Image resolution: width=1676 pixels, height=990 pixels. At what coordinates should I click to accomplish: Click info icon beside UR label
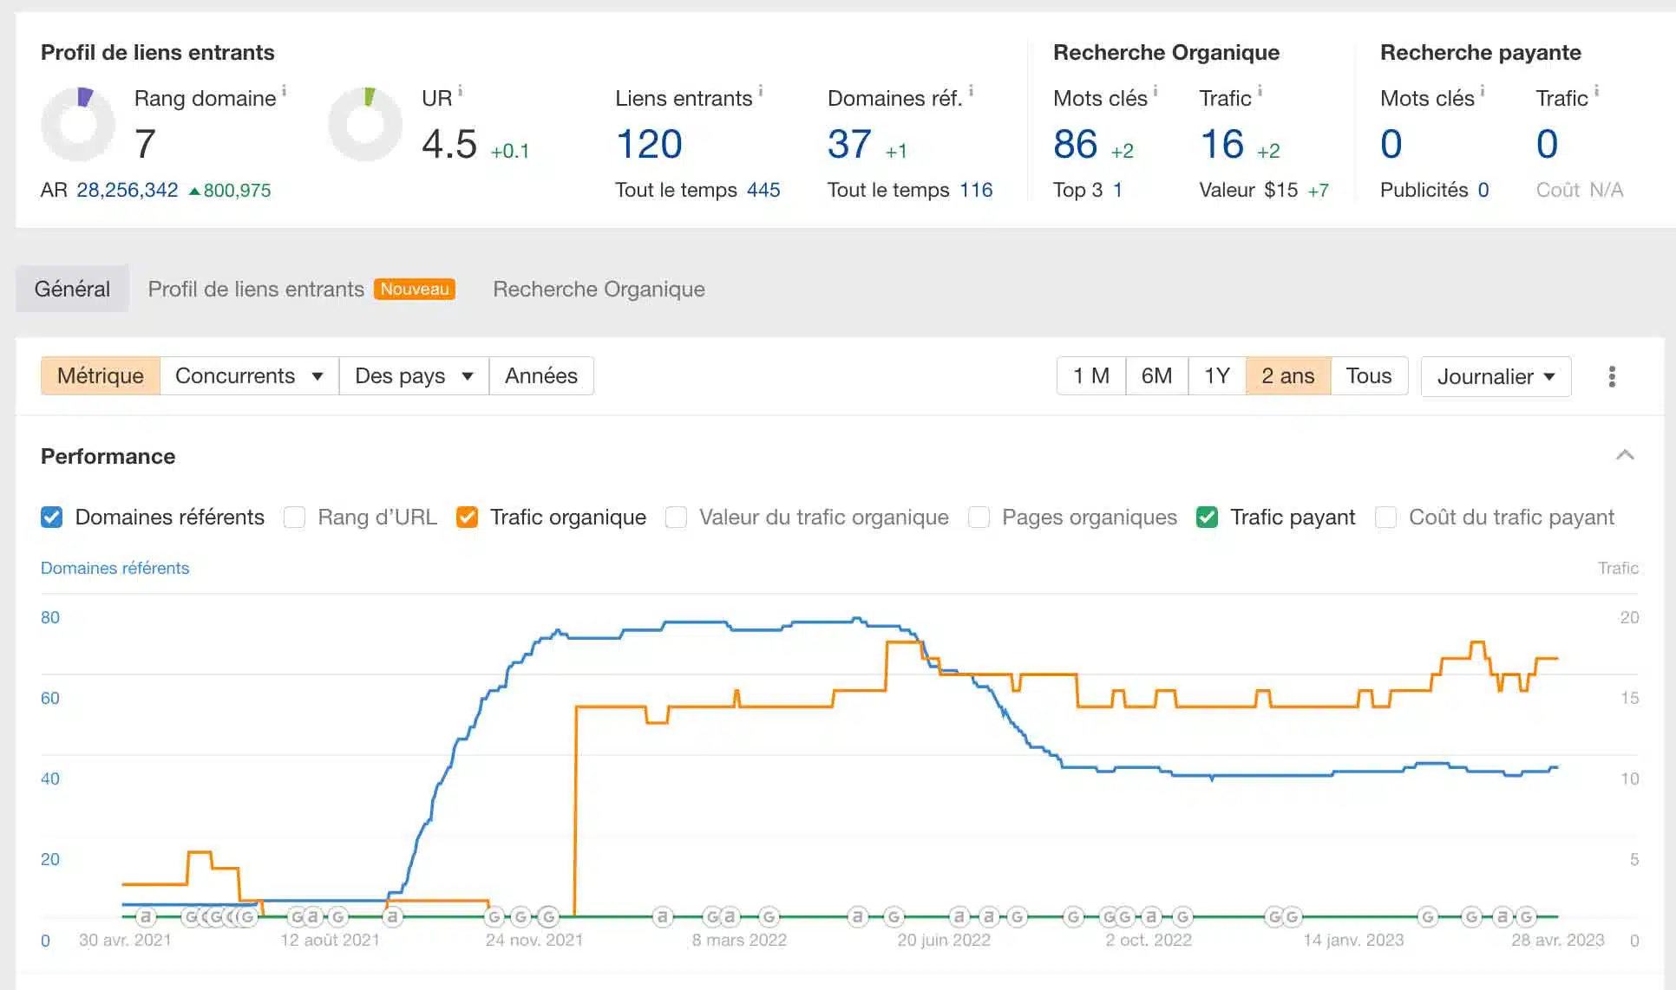(461, 90)
